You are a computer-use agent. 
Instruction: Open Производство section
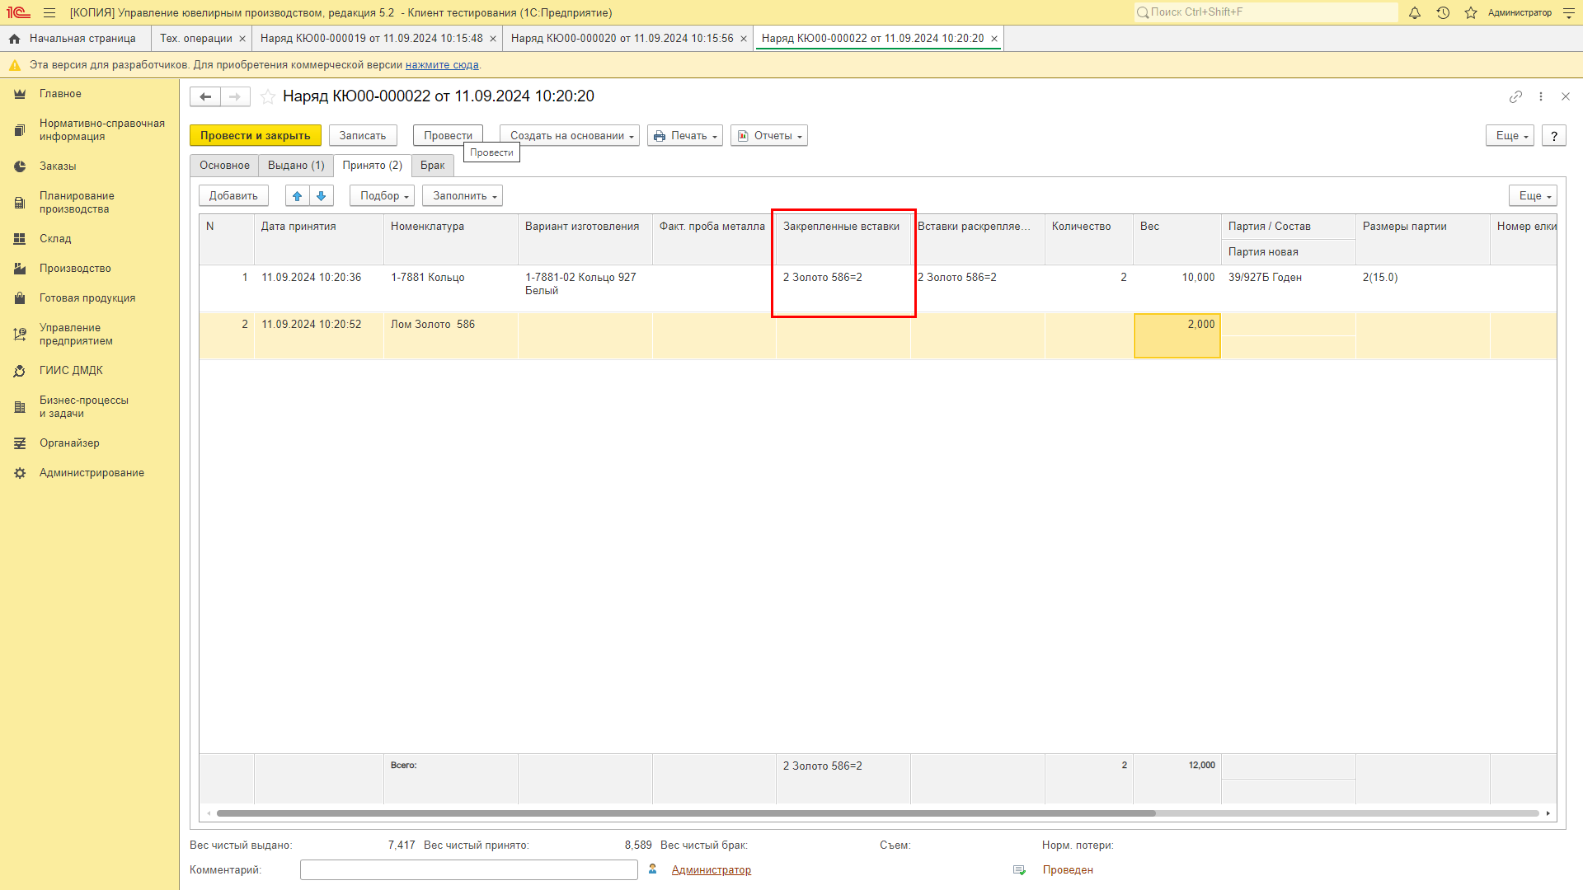coord(75,269)
